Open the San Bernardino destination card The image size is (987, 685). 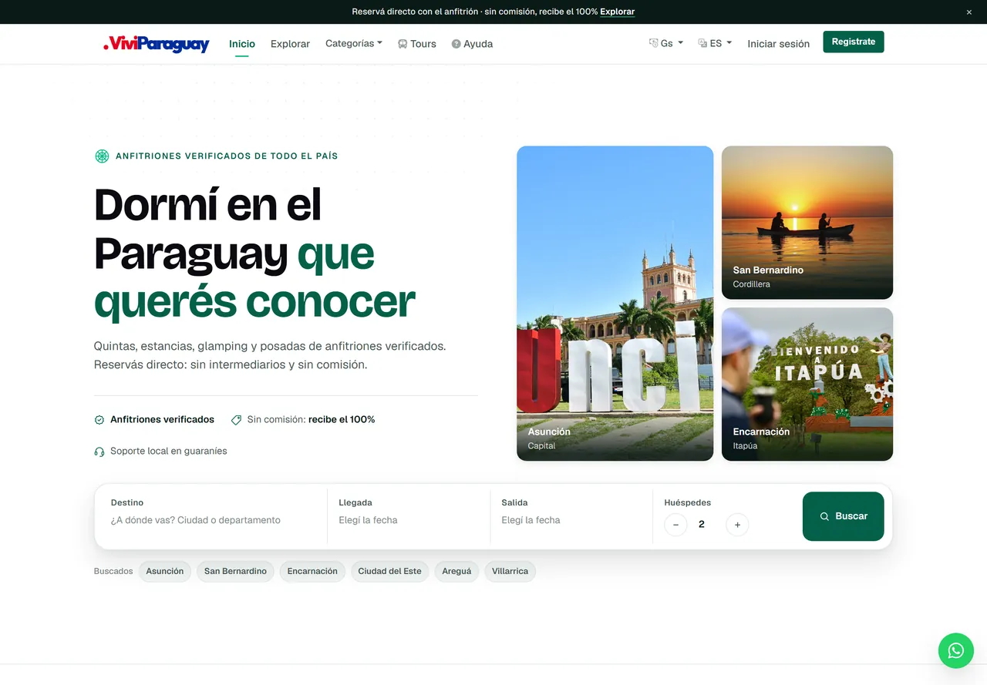(807, 223)
